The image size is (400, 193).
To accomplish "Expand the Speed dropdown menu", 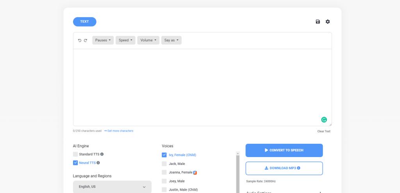I will [125, 40].
